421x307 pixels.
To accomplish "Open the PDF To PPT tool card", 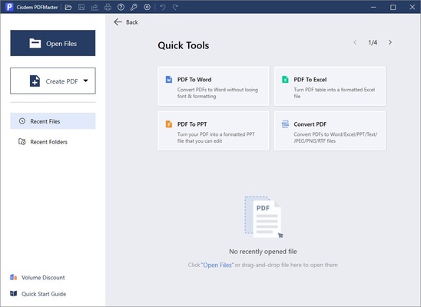I will tap(214, 130).
